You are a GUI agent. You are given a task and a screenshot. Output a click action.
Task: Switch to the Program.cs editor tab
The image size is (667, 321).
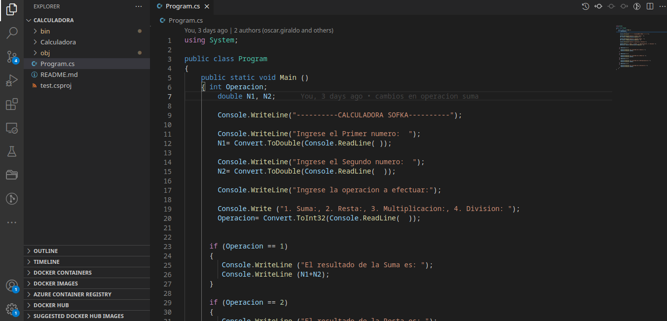(x=183, y=6)
